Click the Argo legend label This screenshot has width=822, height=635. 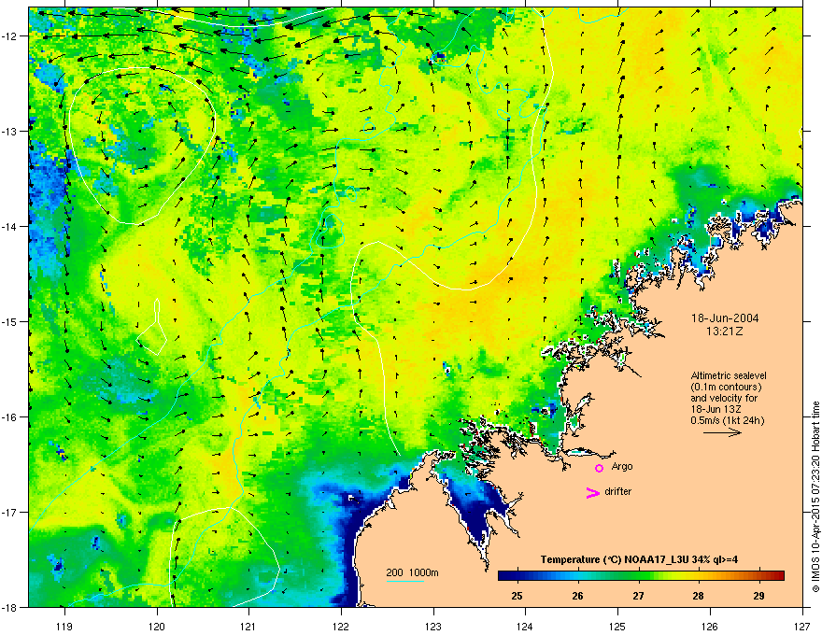click(x=622, y=467)
